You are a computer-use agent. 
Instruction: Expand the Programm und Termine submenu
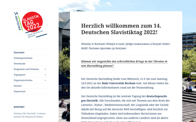[x=45, y=69]
